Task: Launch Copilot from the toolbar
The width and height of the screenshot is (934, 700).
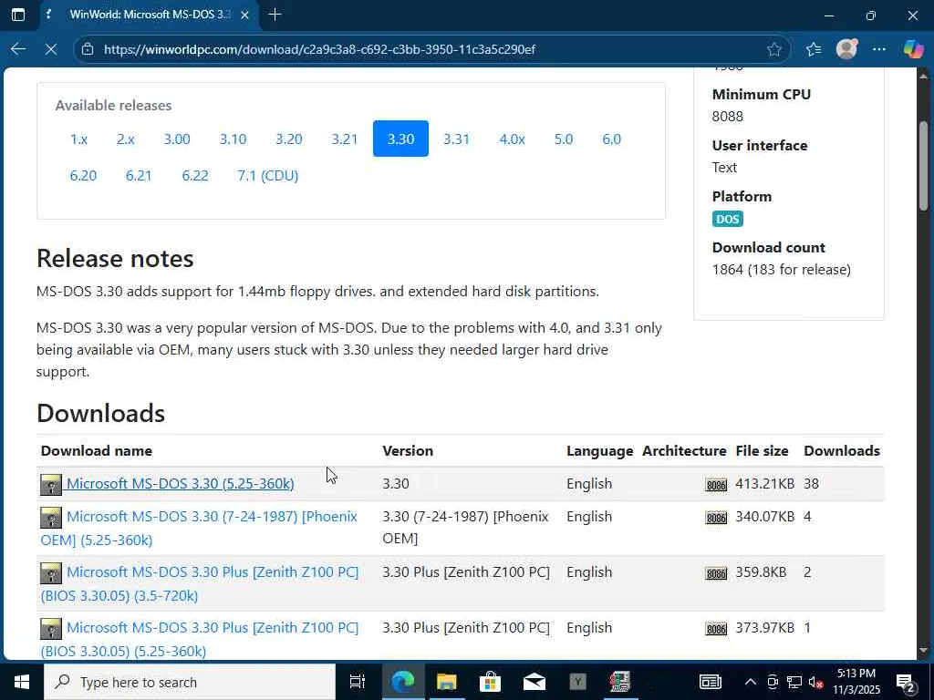Action: (913, 49)
